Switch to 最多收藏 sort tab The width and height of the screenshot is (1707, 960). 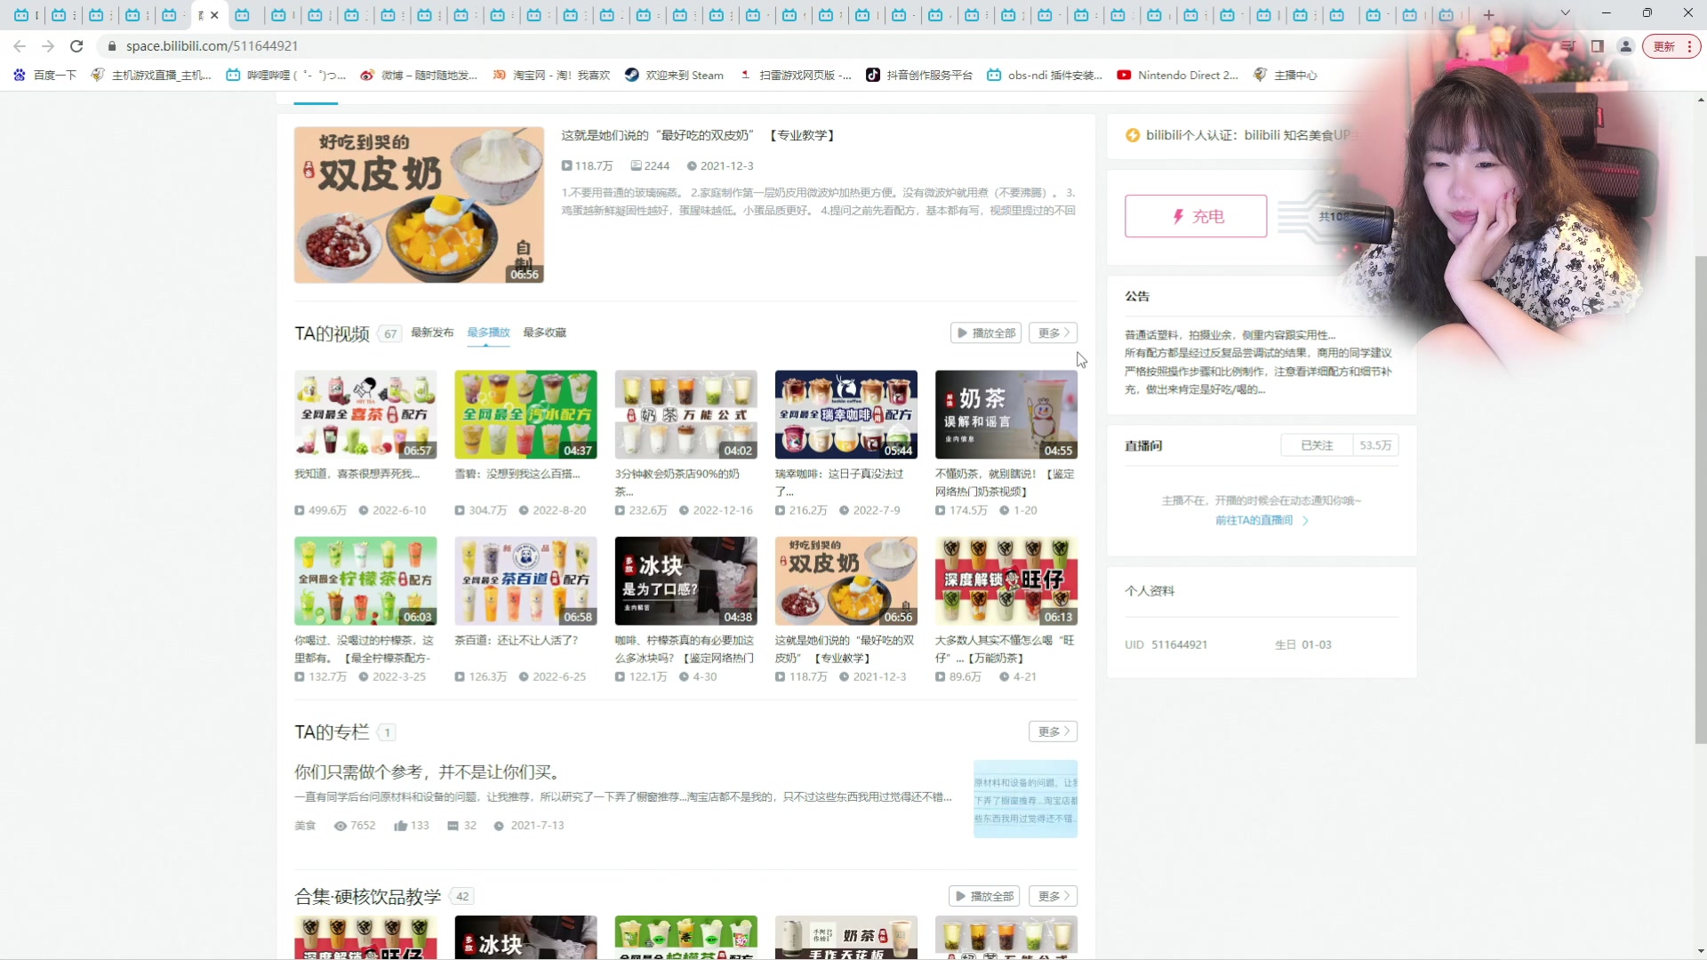544,332
